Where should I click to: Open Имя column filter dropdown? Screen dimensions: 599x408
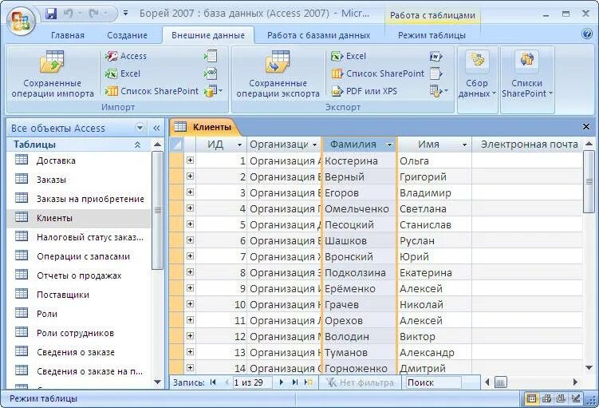[x=464, y=145]
